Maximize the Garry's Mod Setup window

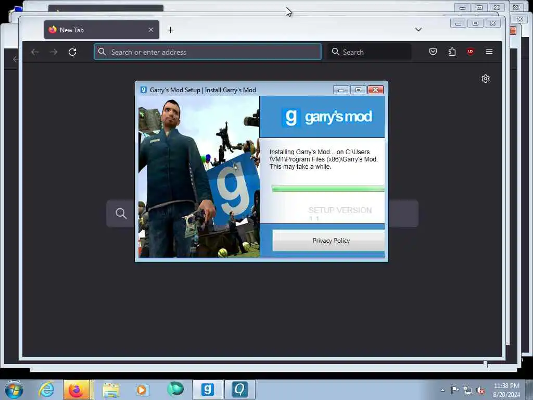(358, 90)
